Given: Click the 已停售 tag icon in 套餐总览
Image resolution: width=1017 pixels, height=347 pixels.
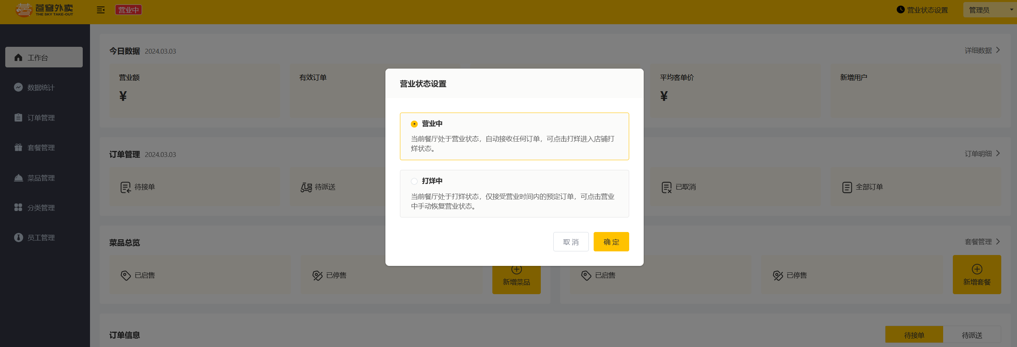Looking at the screenshot, I should [778, 275].
